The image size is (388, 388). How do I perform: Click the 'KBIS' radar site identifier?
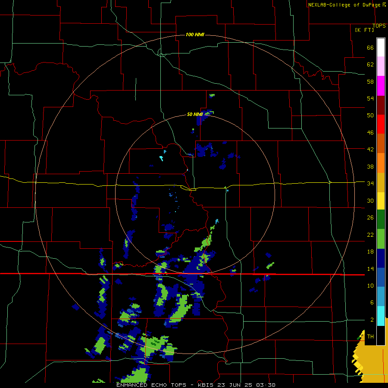pyautogui.click(x=206, y=385)
